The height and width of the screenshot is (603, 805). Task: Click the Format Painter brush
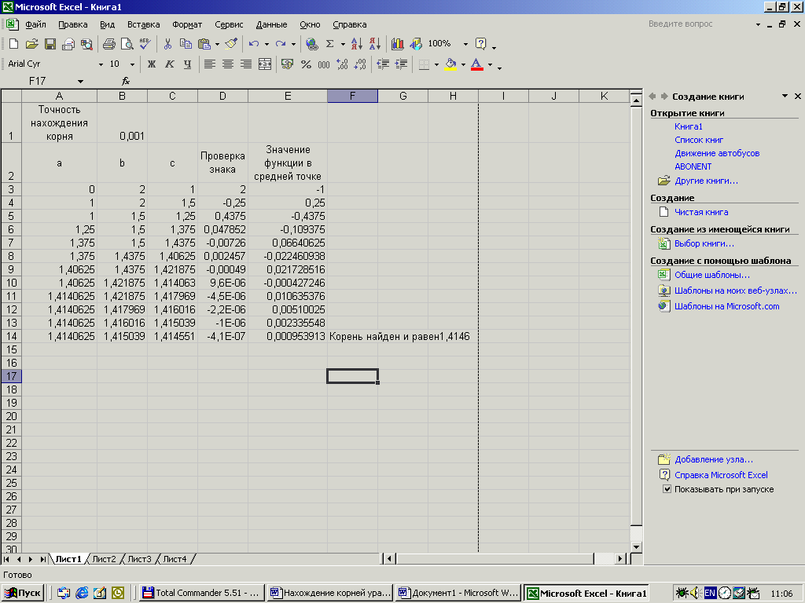(x=230, y=44)
